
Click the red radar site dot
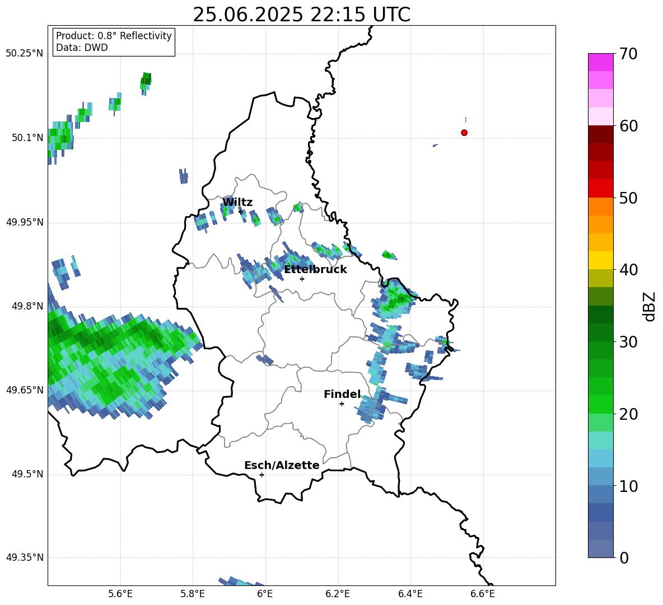(464, 133)
